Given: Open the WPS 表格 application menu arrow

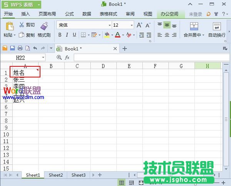Looking at the screenshot, I should (39, 5).
